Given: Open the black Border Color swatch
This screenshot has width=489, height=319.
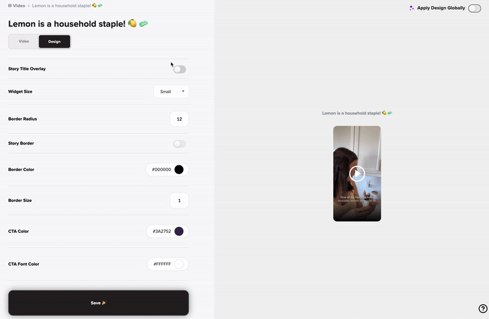Looking at the screenshot, I should pyautogui.click(x=179, y=170).
